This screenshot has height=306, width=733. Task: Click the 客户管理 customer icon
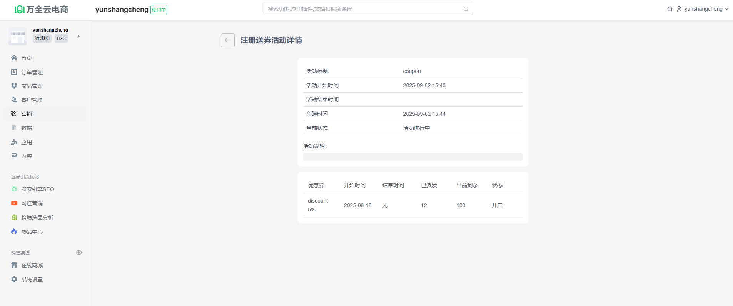tap(14, 100)
